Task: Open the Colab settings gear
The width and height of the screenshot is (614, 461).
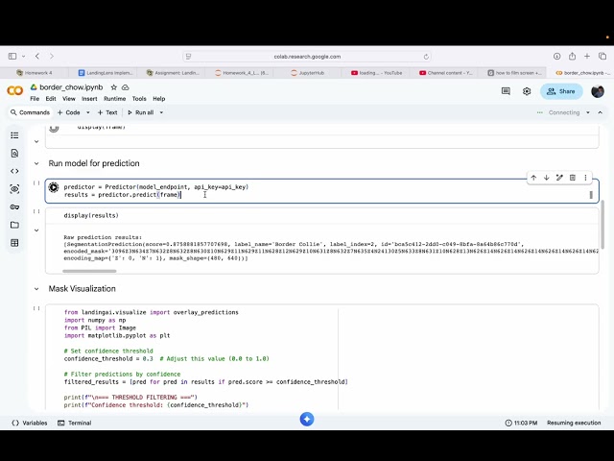Action: coord(527,91)
